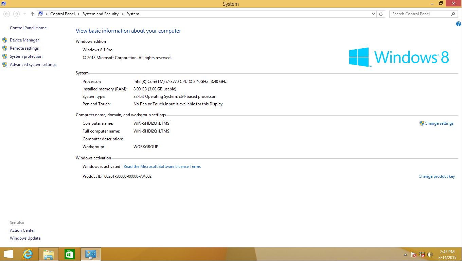Open Device Manager
This screenshot has width=462, height=261.
tap(24, 40)
